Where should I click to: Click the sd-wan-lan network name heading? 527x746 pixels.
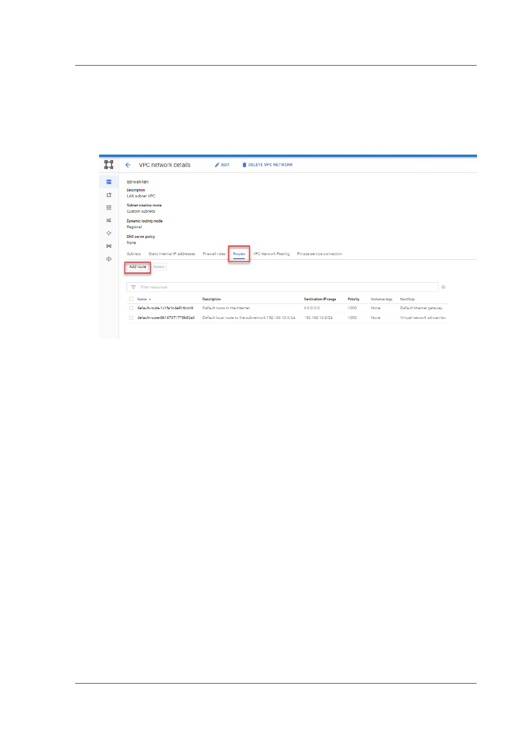tap(138, 182)
